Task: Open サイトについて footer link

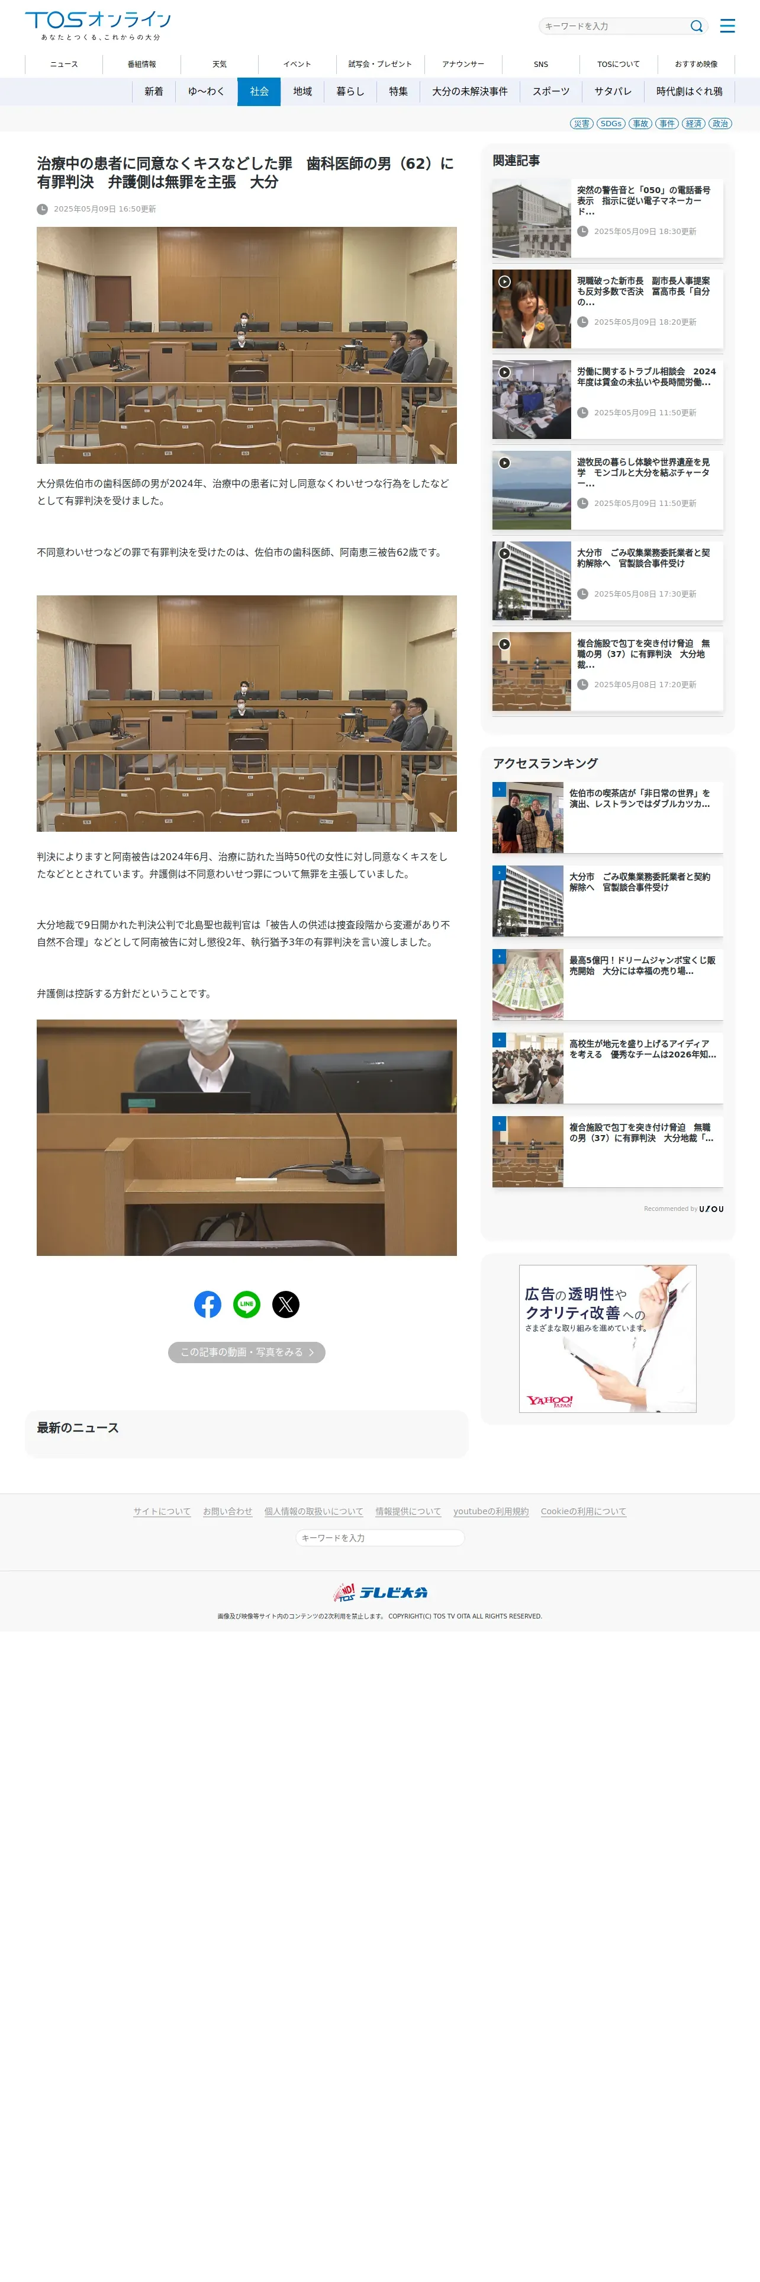Action: click(x=162, y=1511)
